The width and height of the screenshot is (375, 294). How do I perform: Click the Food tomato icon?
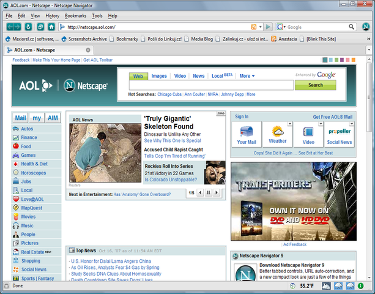point(16,146)
